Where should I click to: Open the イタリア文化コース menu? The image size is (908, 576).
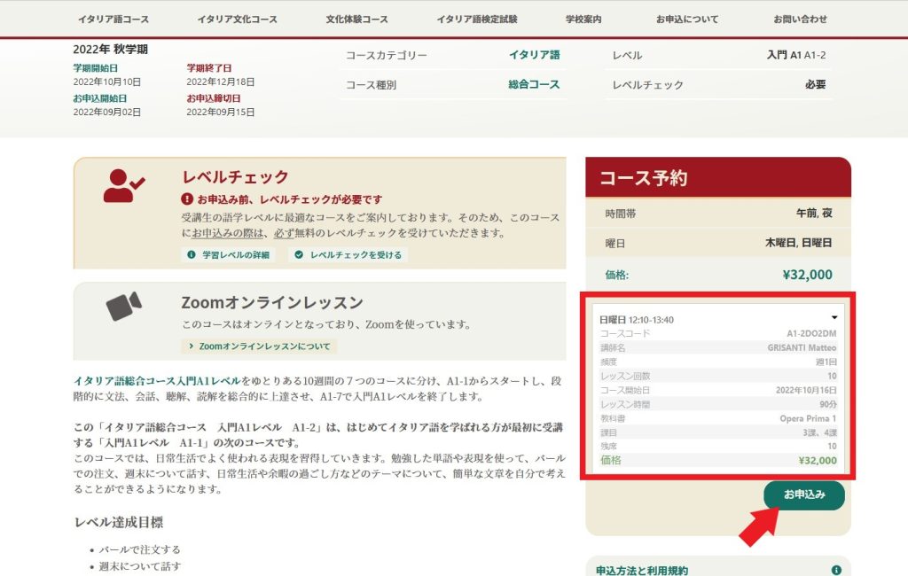237,19
